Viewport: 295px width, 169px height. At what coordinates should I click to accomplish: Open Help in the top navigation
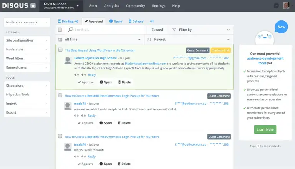(x=176, y=6)
